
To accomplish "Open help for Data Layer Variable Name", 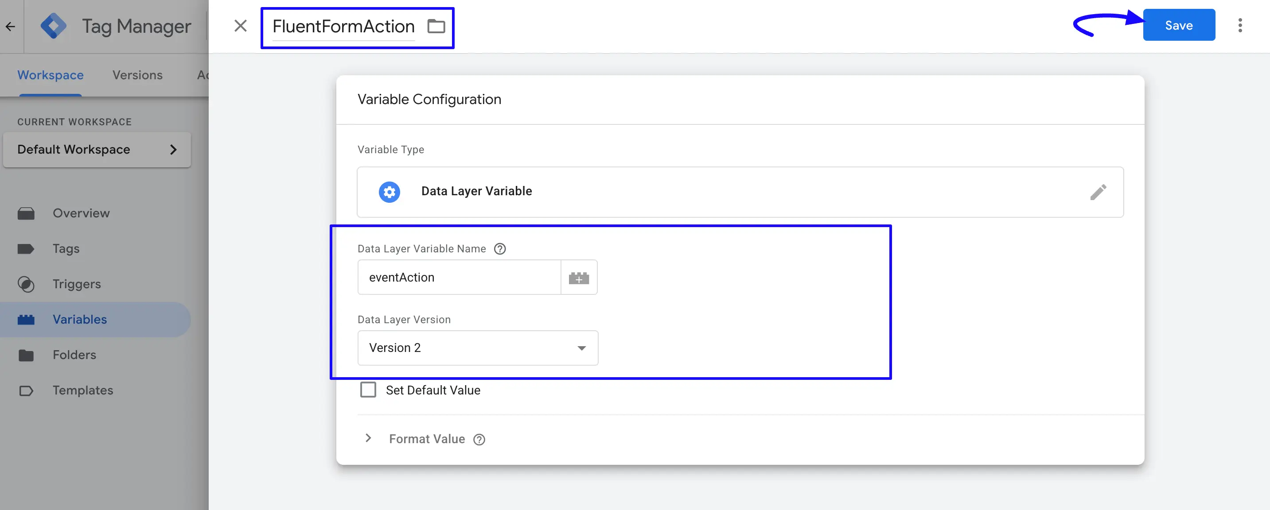I will (x=499, y=249).
